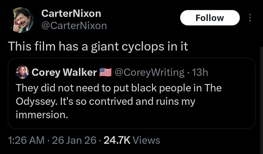The image size is (263, 154).
Task: Click the 13h timestamp on quoted post
Action: point(199,72)
